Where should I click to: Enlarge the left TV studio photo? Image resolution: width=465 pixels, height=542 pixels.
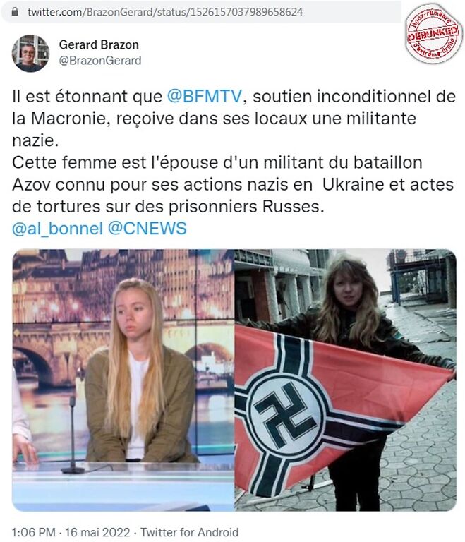pyautogui.click(x=123, y=380)
